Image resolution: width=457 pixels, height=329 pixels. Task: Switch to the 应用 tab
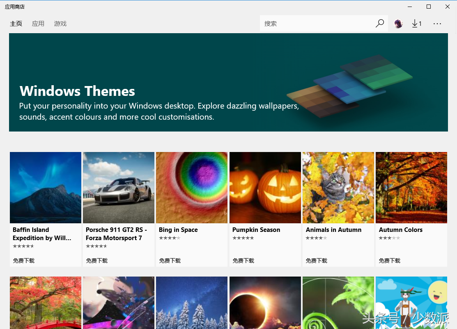38,24
